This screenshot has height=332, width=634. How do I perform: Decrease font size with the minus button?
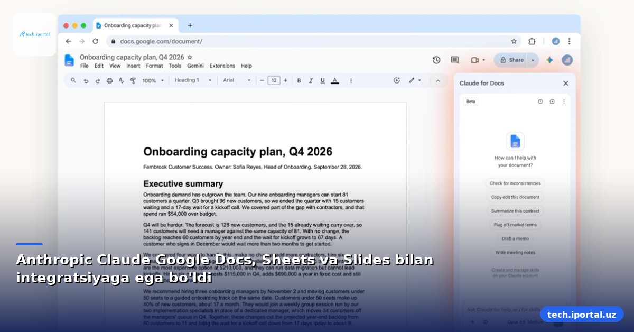pos(262,80)
